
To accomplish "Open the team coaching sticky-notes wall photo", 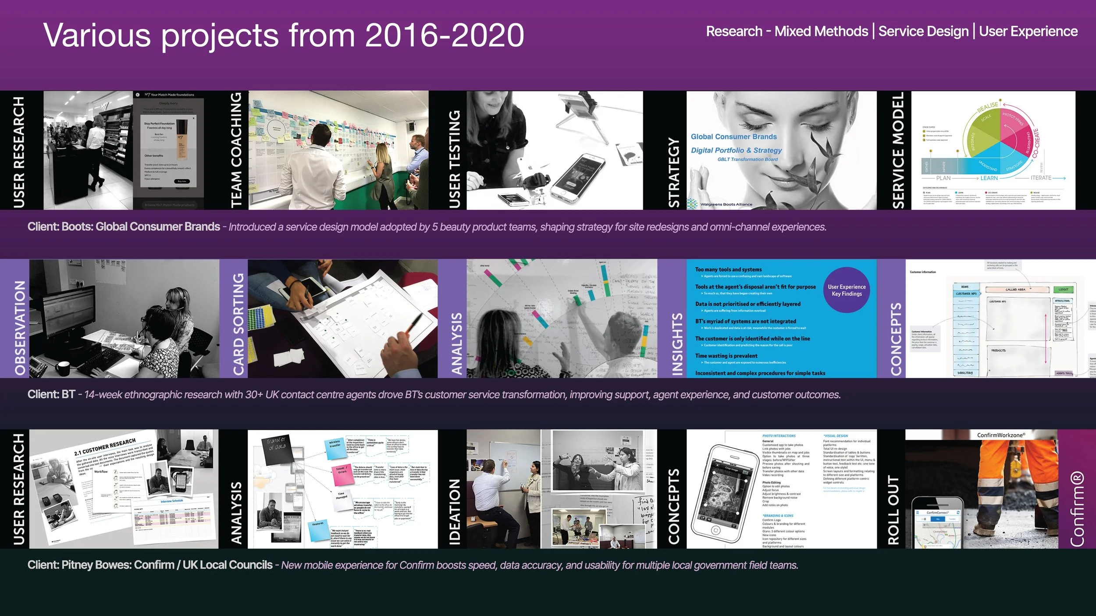I will point(338,150).
